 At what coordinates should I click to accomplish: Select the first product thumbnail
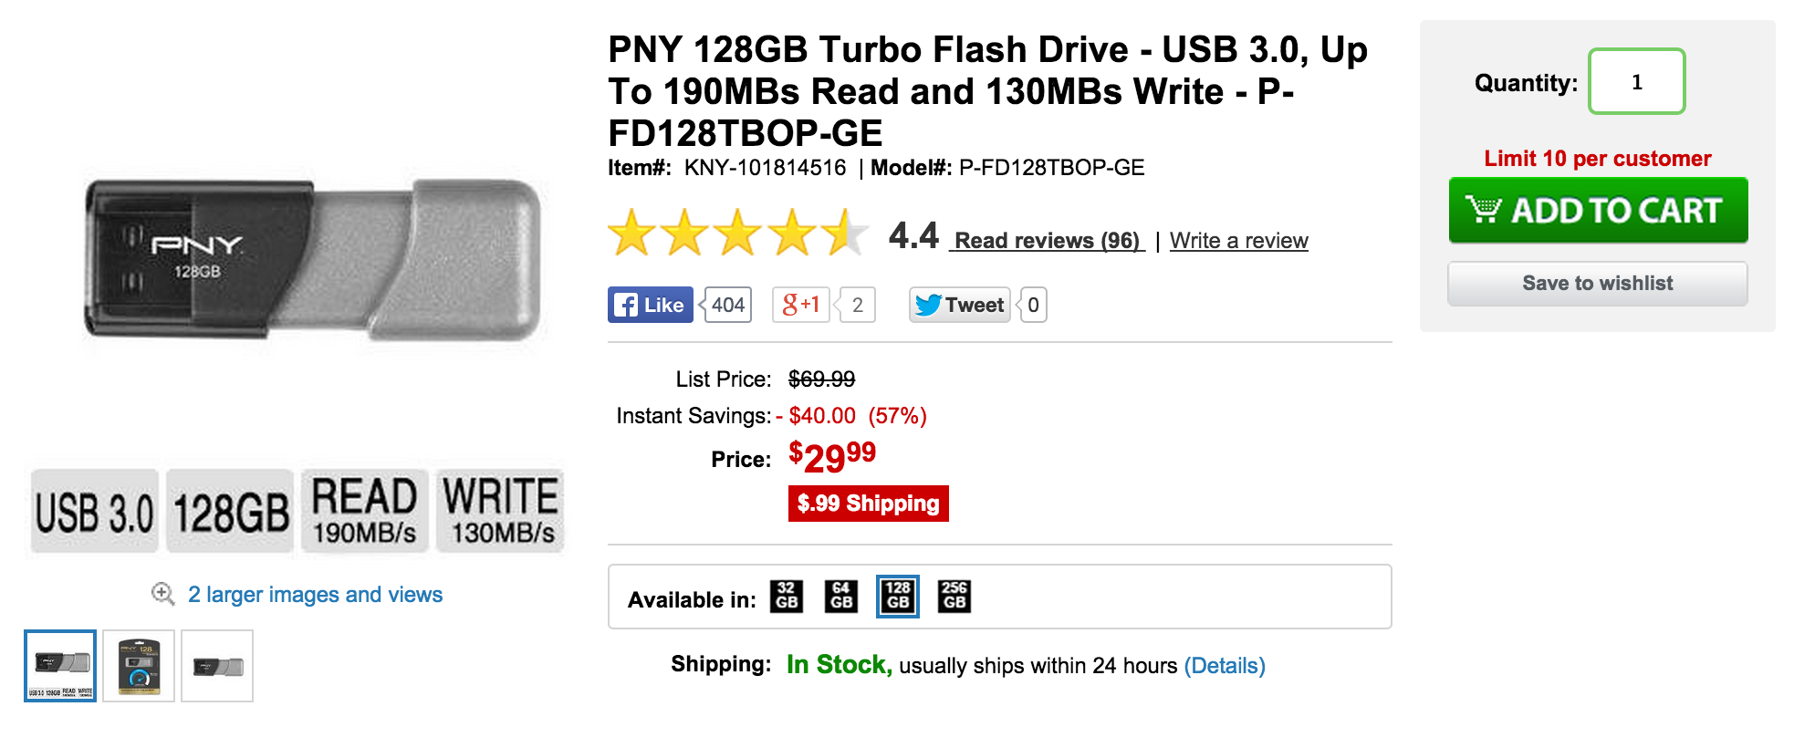[x=60, y=666]
